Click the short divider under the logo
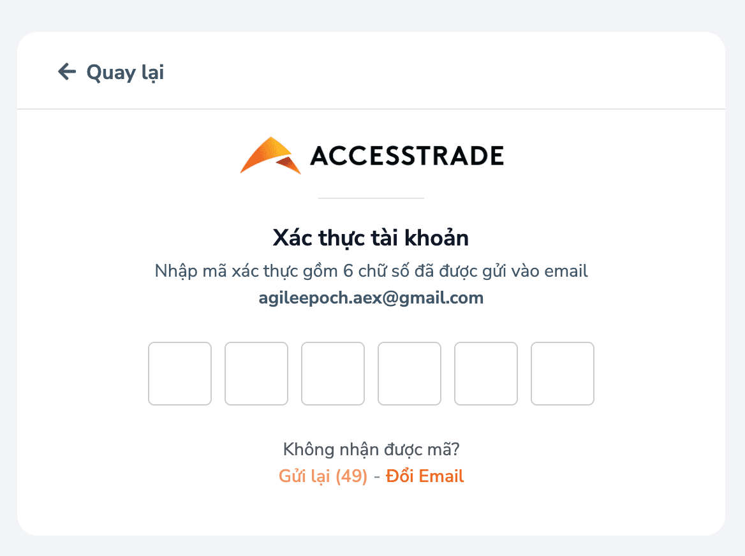The height and width of the screenshot is (556, 745). pyautogui.click(x=371, y=198)
